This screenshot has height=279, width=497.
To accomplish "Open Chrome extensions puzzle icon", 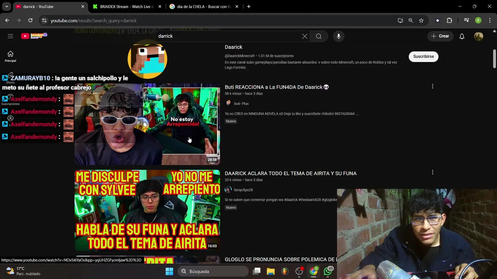I will click(x=449, y=21).
